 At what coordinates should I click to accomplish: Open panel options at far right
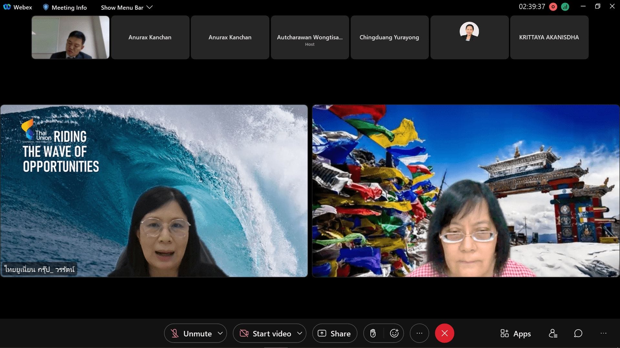pyautogui.click(x=603, y=333)
